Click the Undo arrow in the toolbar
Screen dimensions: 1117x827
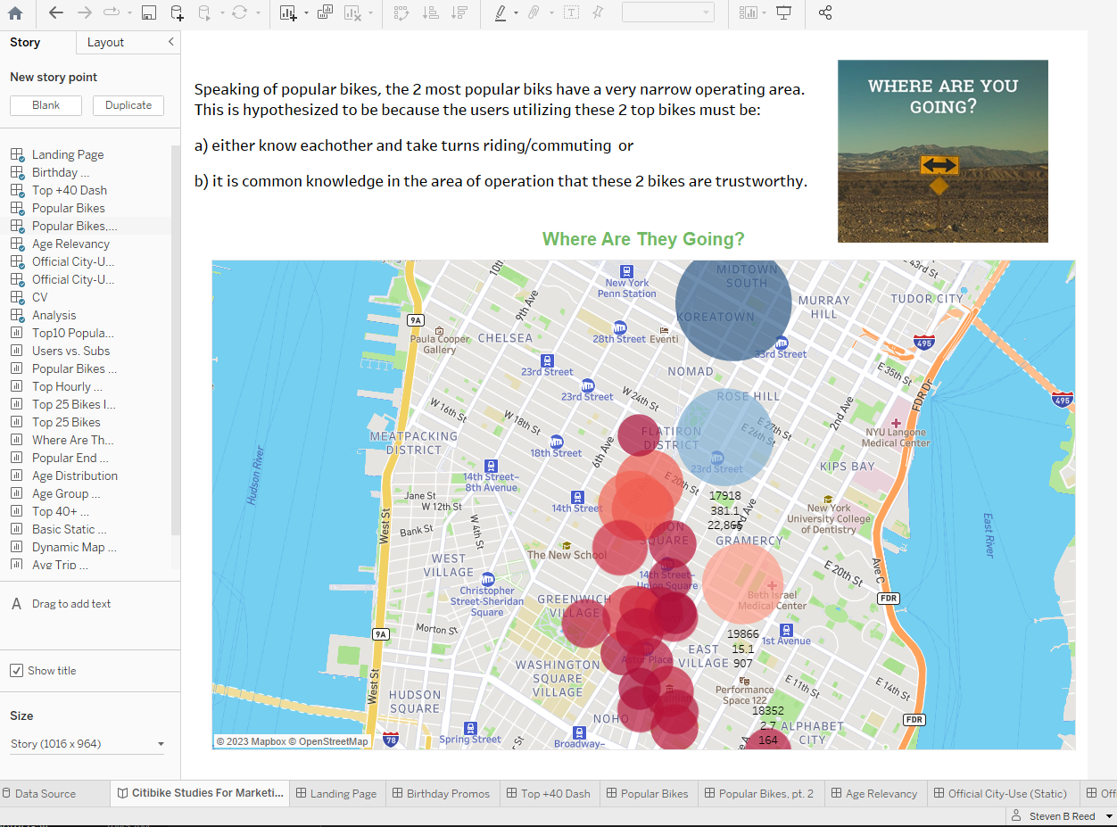point(54,12)
